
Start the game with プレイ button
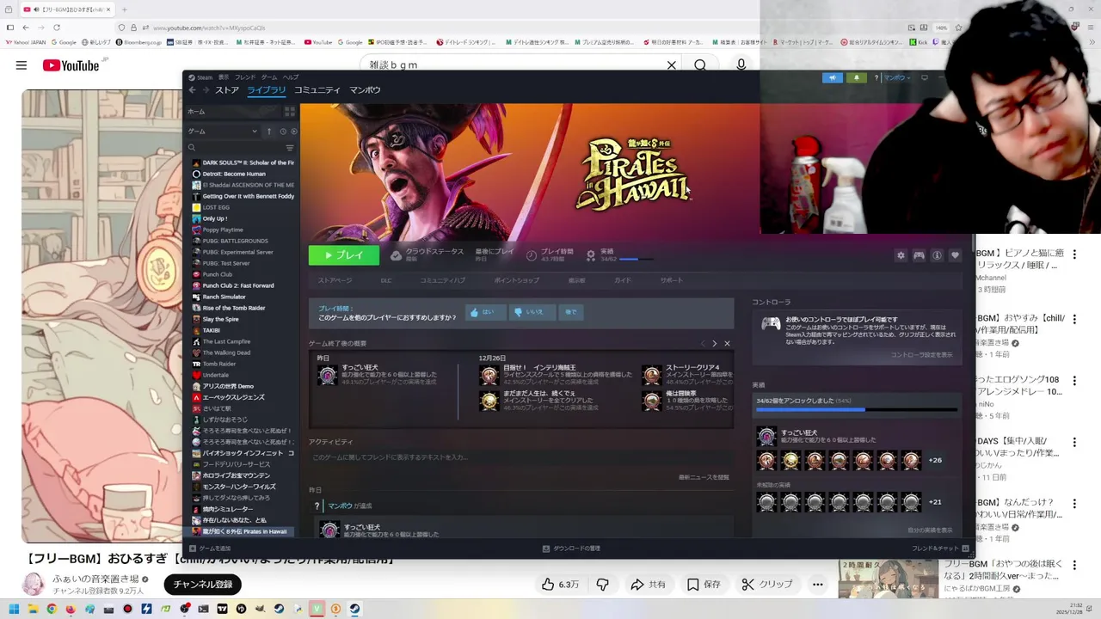coord(344,255)
